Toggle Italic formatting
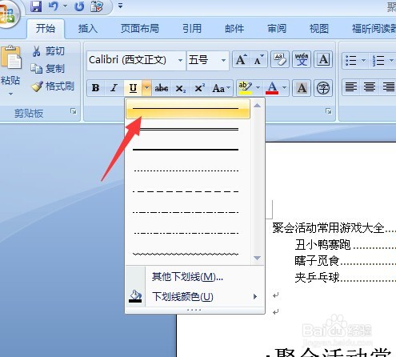 pyautogui.click(x=114, y=88)
